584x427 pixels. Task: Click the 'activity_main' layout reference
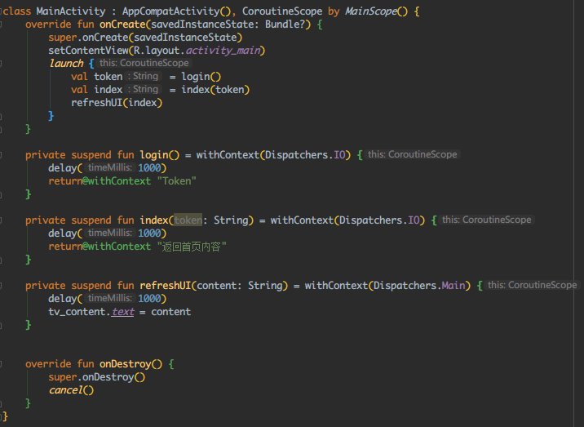coord(223,51)
